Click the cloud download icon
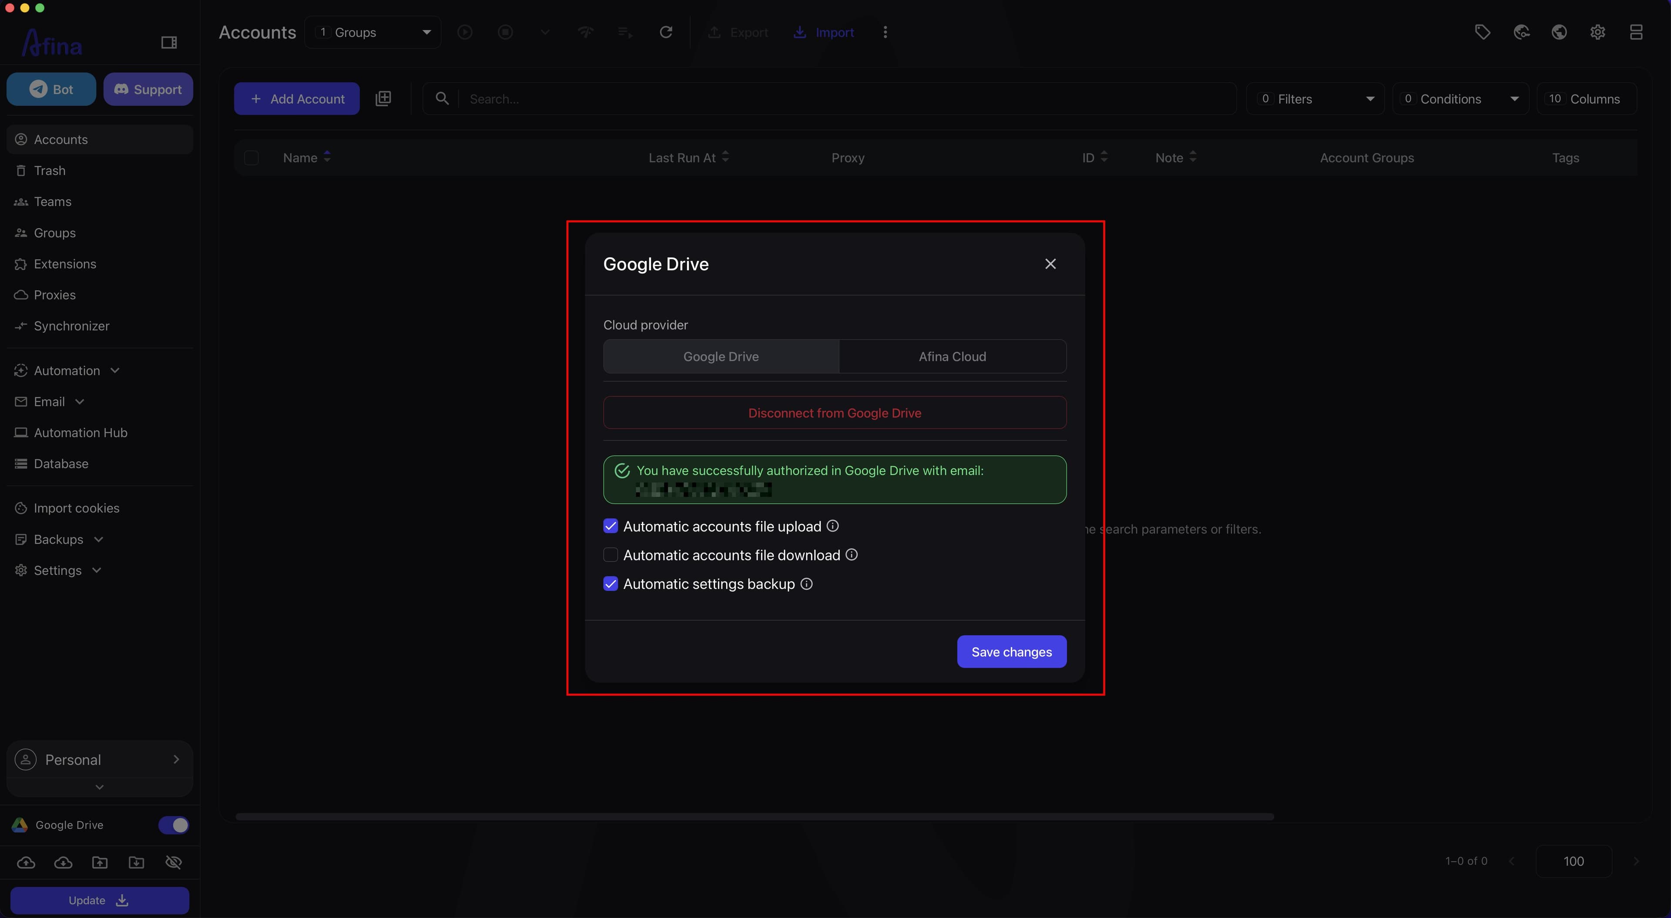Image resolution: width=1671 pixels, height=918 pixels. (63, 862)
